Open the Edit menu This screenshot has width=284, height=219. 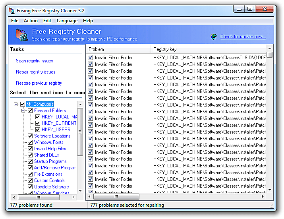coord(47,21)
